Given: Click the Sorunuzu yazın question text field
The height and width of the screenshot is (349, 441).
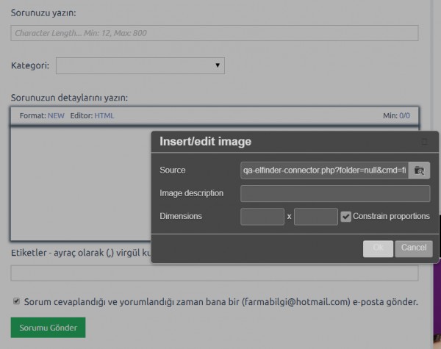Looking at the screenshot, I should click(x=214, y=33).
